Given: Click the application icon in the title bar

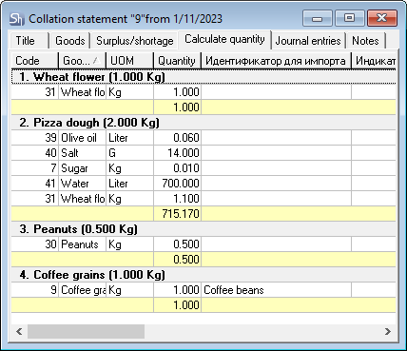Looking at the screenshot, I should pyautogui.click(x=16, y=19).
